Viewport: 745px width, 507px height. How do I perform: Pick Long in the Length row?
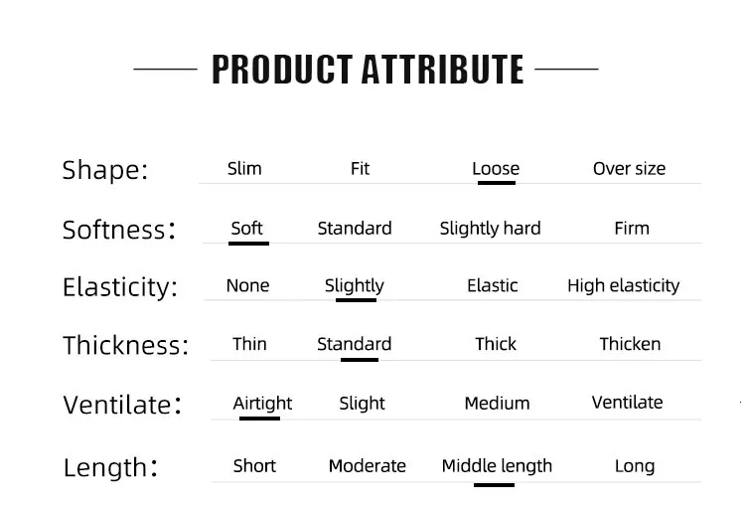pos(634,466)
